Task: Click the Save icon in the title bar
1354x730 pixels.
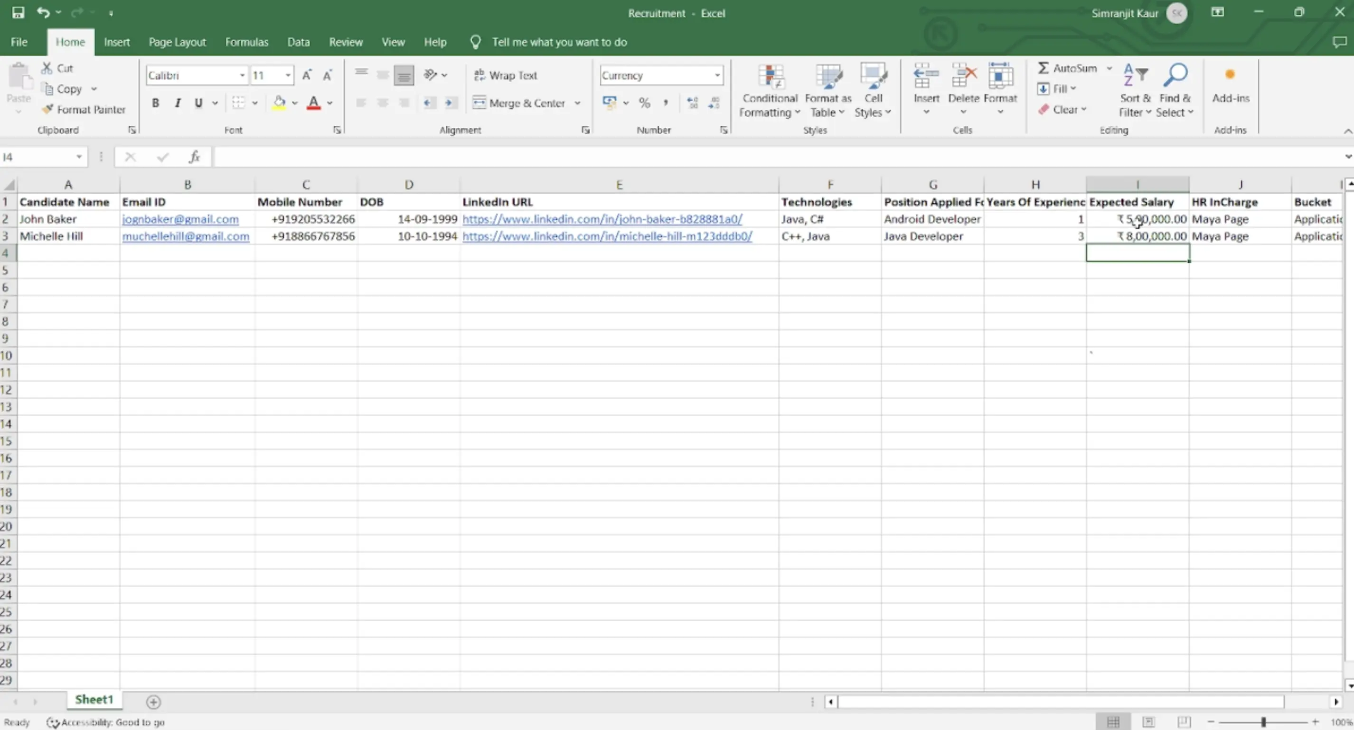Action: pyautogui.click(x=18, y=13)
